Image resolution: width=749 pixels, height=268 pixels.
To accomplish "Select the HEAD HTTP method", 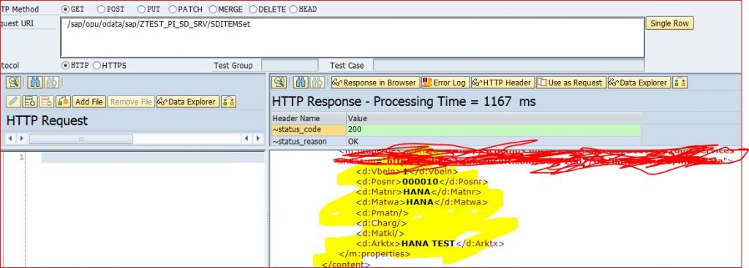I will coord(293,9).
